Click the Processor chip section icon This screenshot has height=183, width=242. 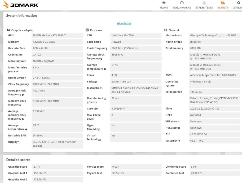[87, 30]
